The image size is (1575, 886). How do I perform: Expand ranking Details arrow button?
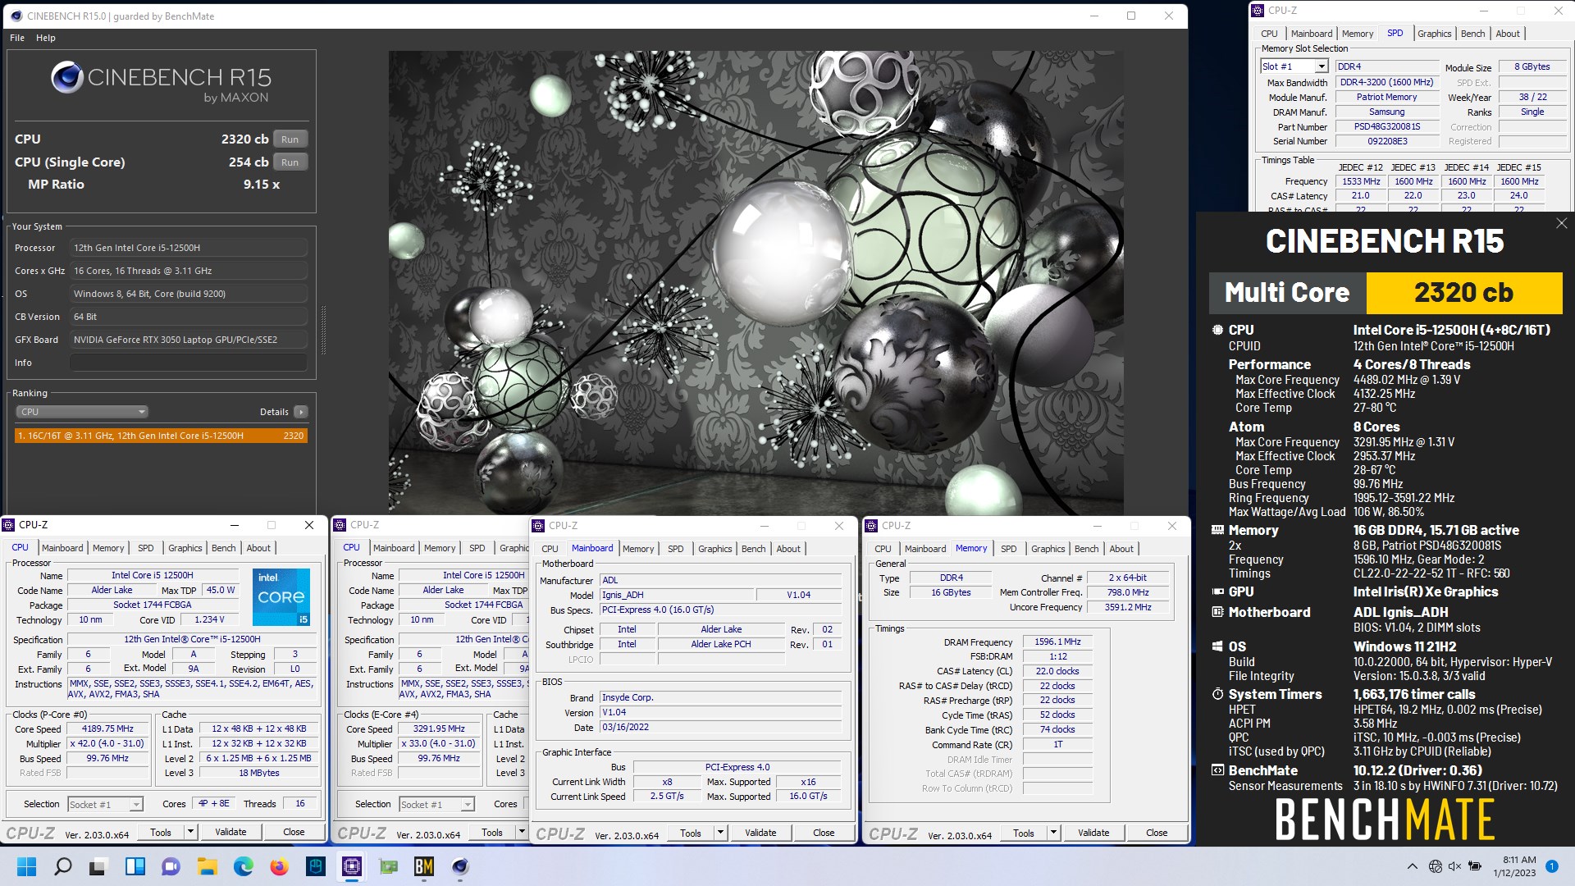tap(300, 412)
